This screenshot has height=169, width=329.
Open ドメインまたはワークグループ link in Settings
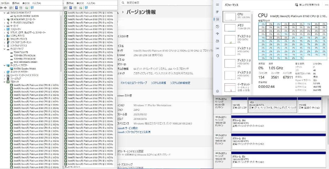tap(134, 83)
